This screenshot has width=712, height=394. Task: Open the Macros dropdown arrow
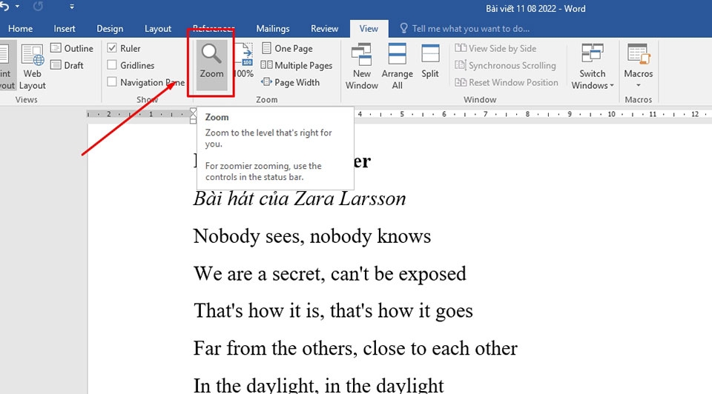point(638,85)
